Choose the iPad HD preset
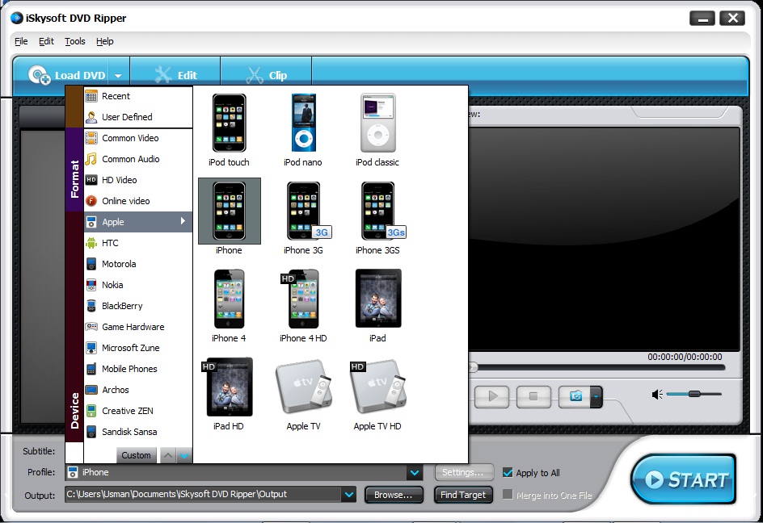Viewport: 763px width, 523px height. pos(229,394)
